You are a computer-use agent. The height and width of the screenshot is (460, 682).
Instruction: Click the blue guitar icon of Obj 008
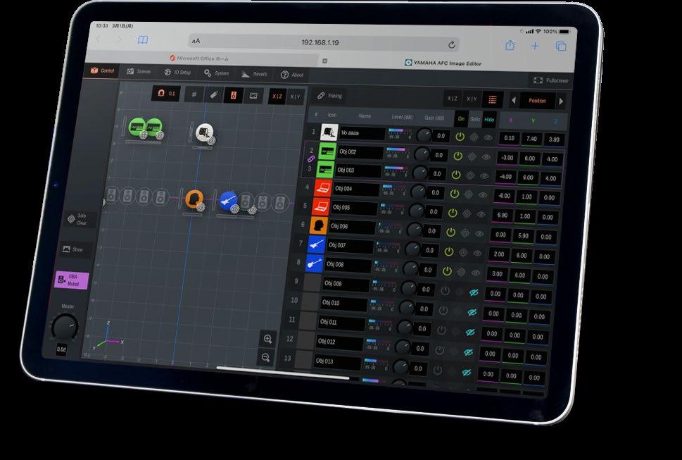coord(315,263)
